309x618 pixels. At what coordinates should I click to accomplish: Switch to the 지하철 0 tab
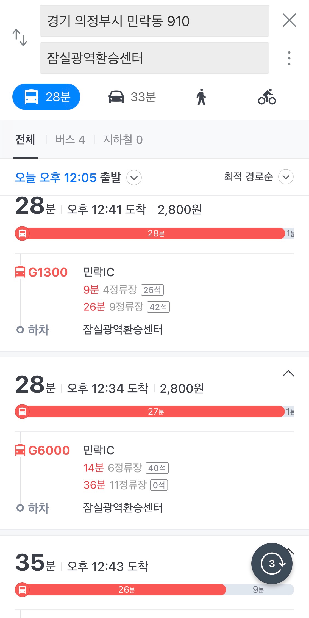(123, 140)
